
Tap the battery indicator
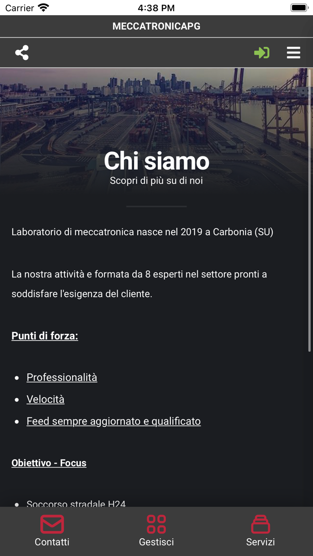click(299, 8)
